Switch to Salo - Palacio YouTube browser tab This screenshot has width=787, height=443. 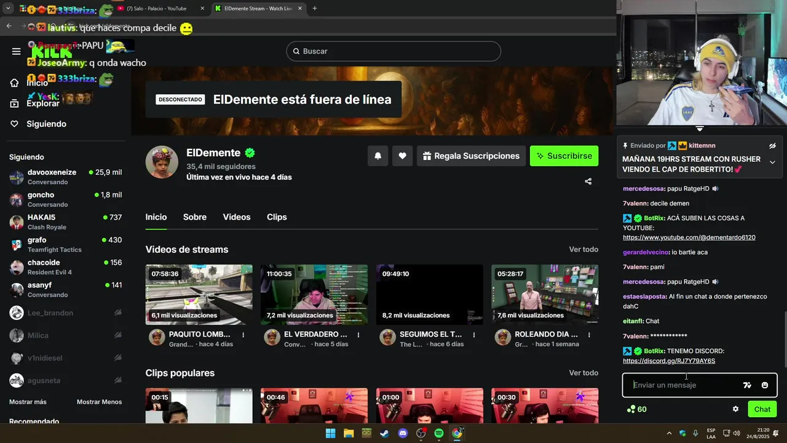click(x=160, y=9)
